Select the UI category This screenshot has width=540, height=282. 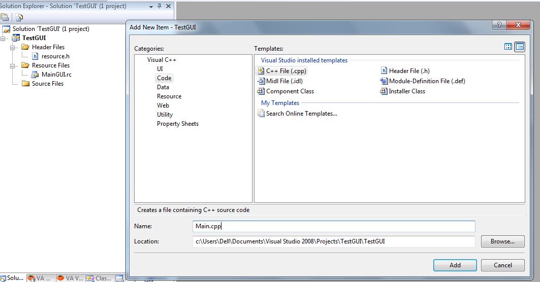[x=160, y=69]
